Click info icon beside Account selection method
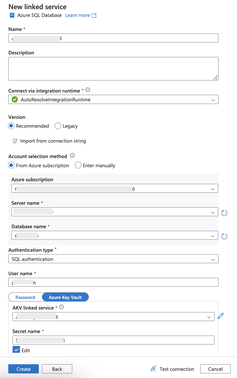This screenshot has height=378, width=237. click(72, 155)
